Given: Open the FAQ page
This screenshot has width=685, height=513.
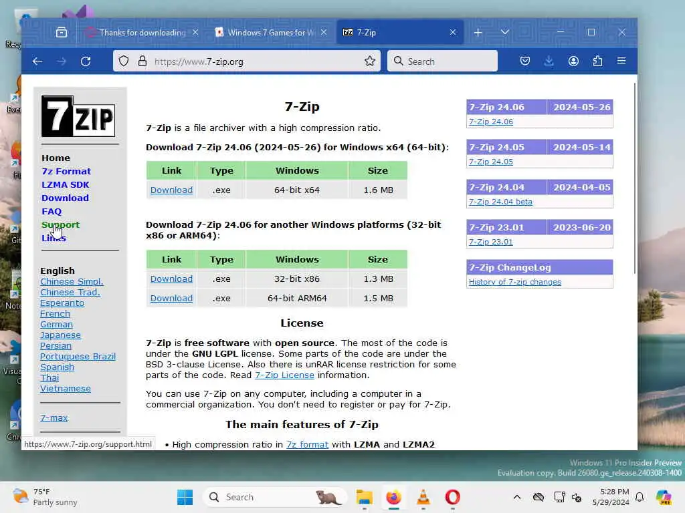Looking at the screenshot, I should (52, 212).
